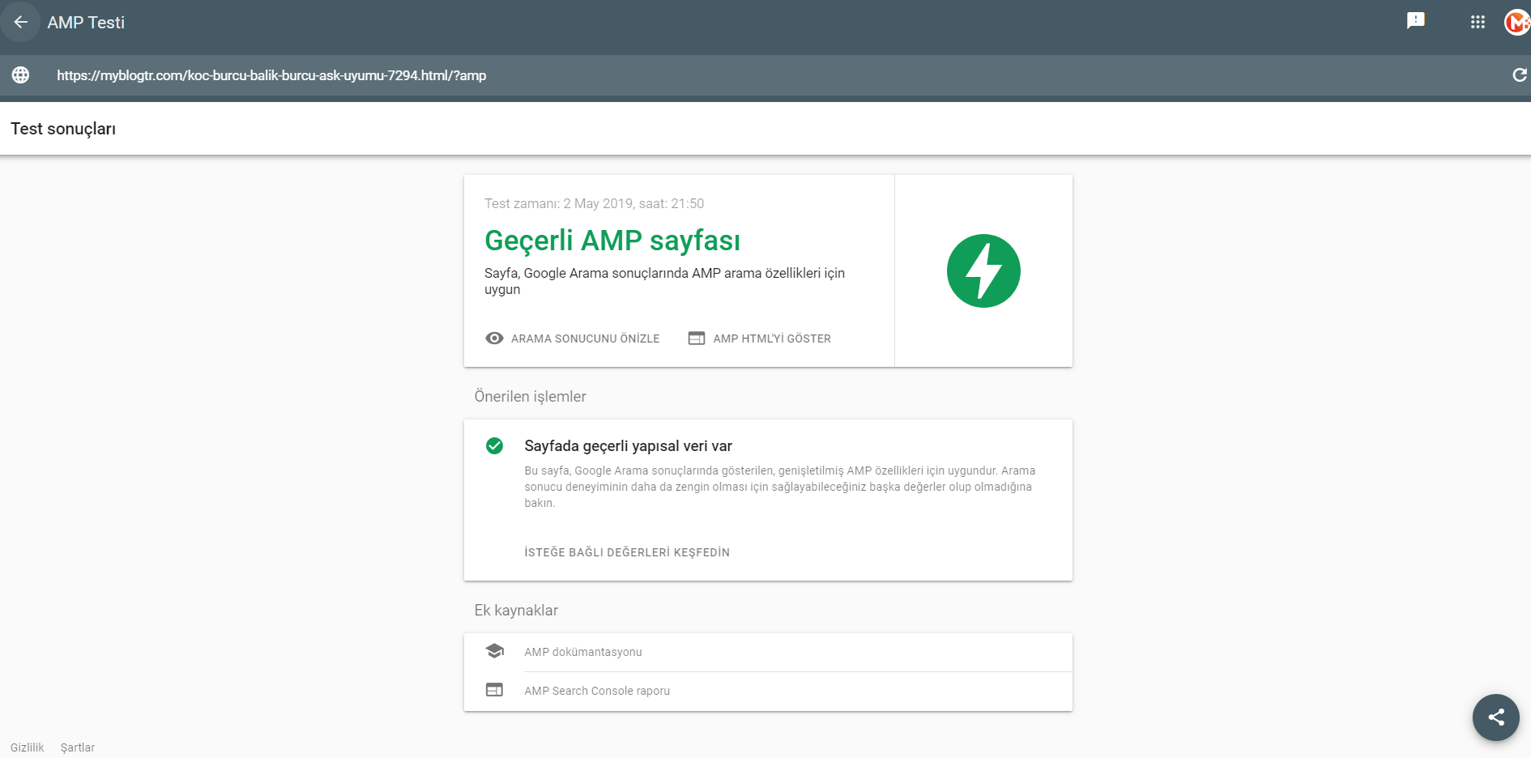1531x758 pixels.
Task: Click the 'Ek kaynaklar' section label
Action: [x=516, y=611]
